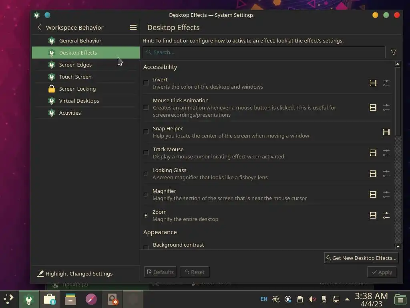Viewport: 410px width, 308px height.
Task: Toggle Highlight Changed Settings
Action: click(x=75, y=274)
